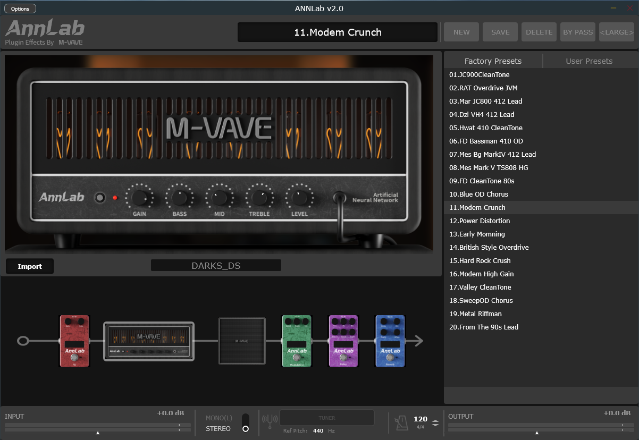Toggle the FX pedal footswitch
This screenshot has width=639, height=440.
(74, 358)
